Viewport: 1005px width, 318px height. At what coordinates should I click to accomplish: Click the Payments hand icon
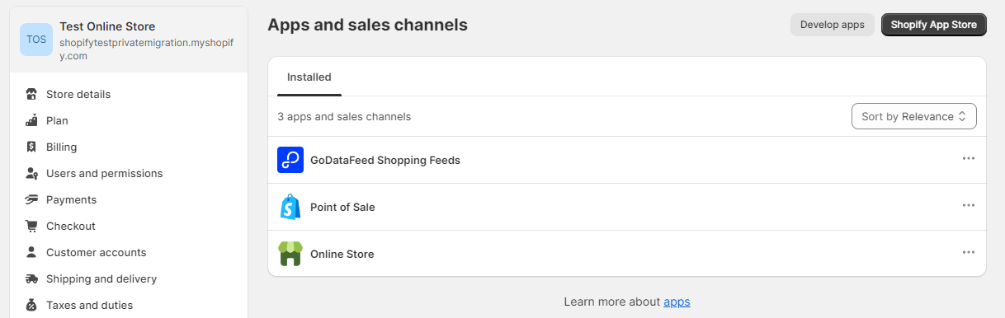coord(32,199)
